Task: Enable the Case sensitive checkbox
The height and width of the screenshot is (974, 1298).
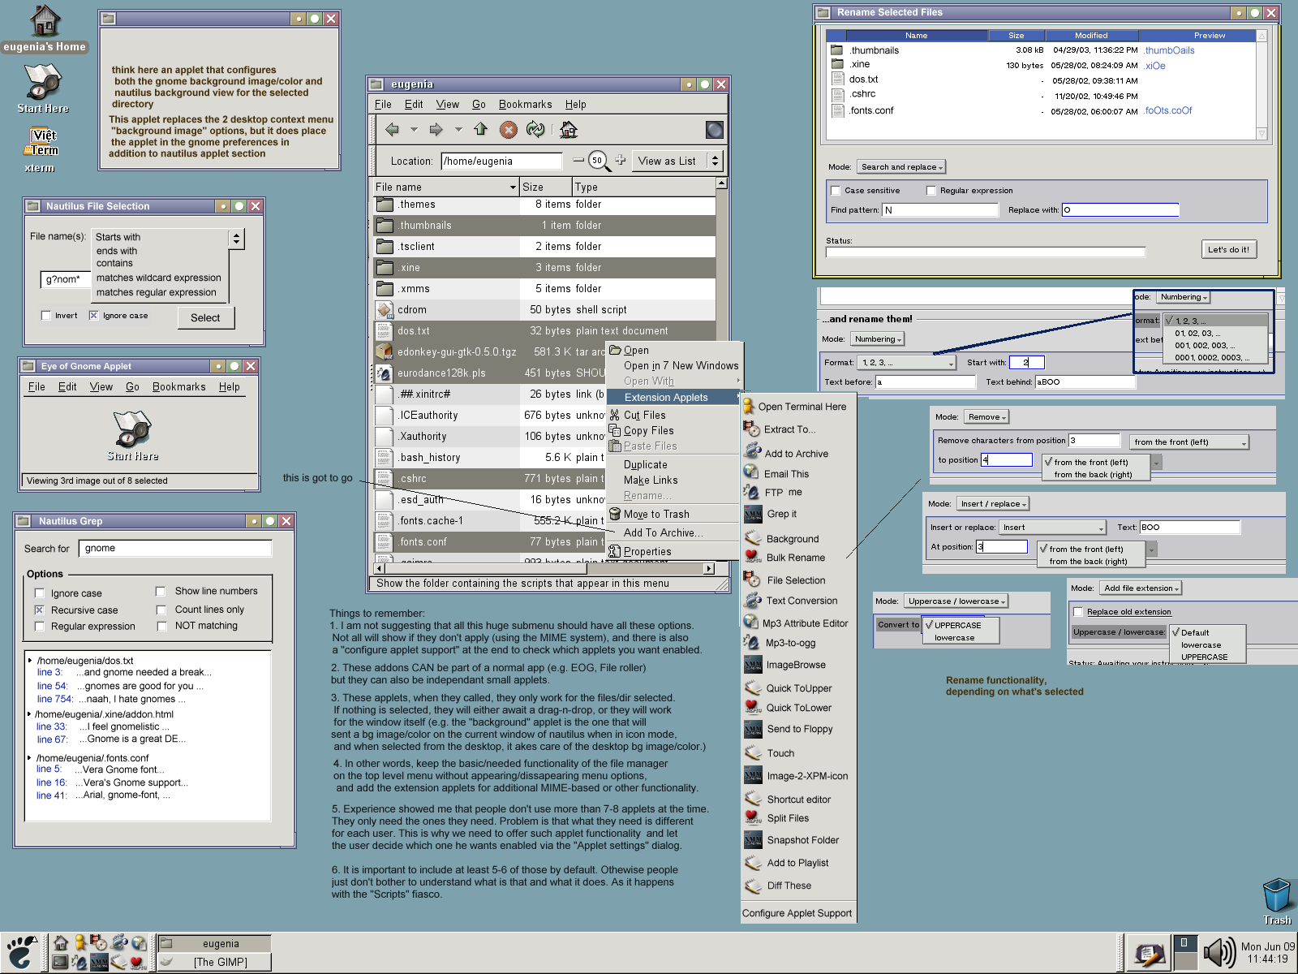Action: [x=836, y=191]
